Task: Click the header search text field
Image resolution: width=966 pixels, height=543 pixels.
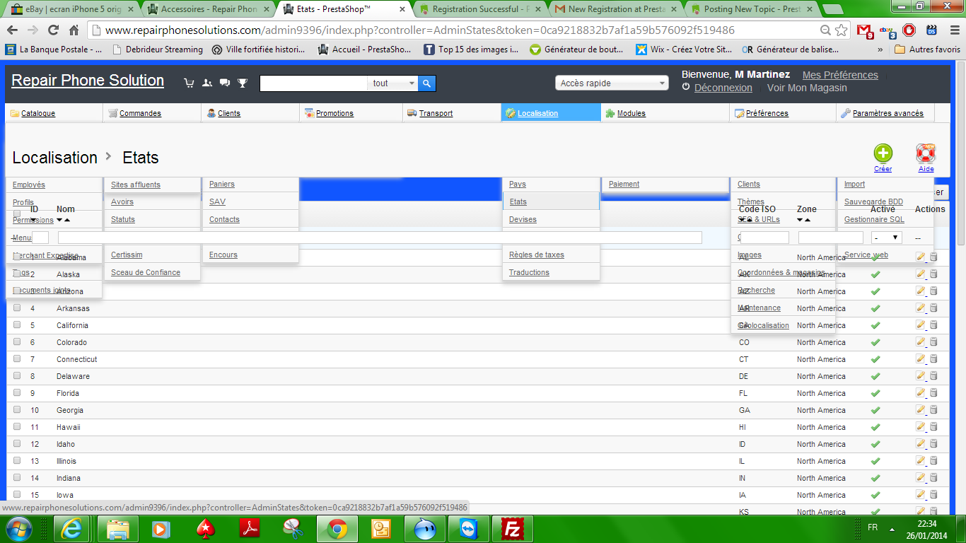Action: (x=313, y=83)
